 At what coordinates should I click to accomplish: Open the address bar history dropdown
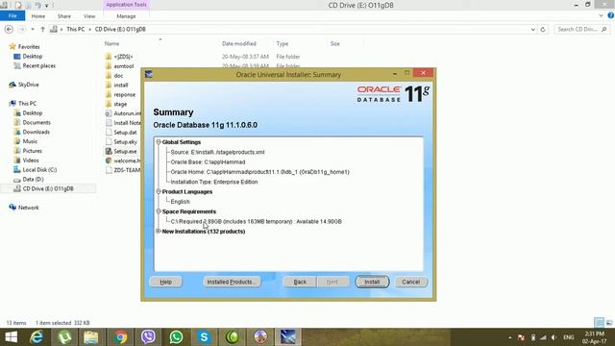point(532,30)
